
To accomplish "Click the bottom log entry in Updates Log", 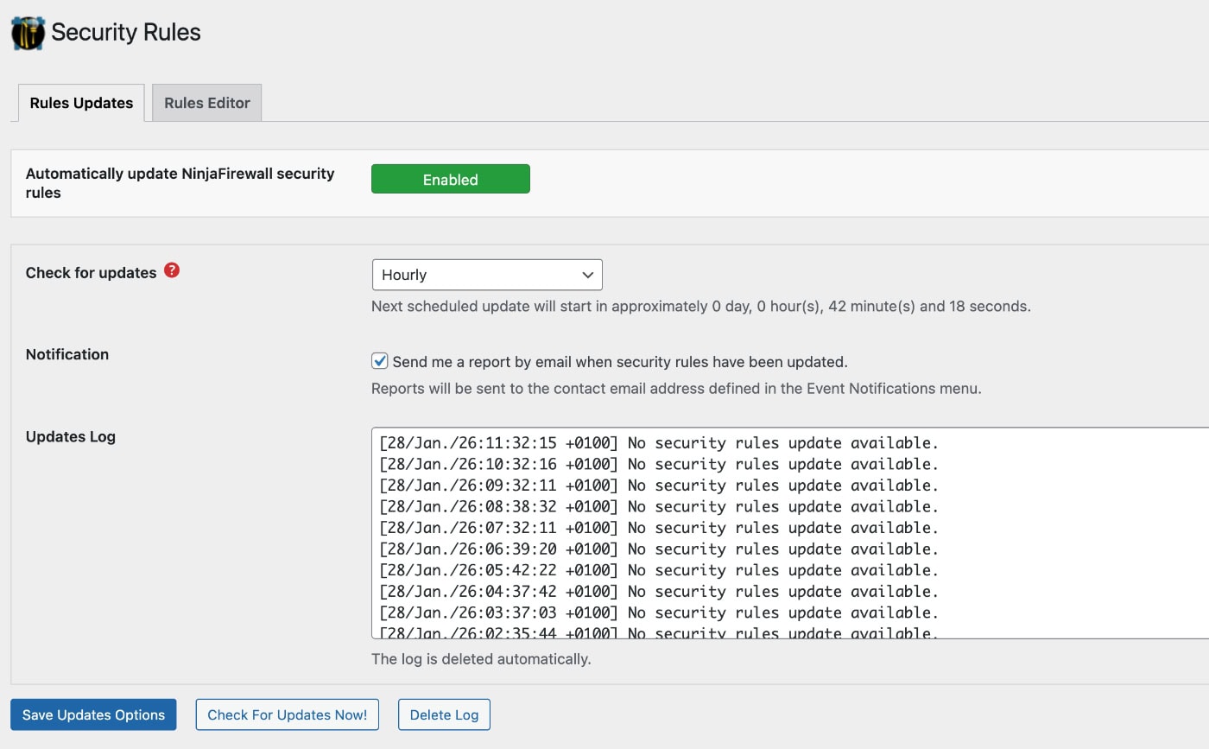I will pyautogui.click(x=658, y=632).
